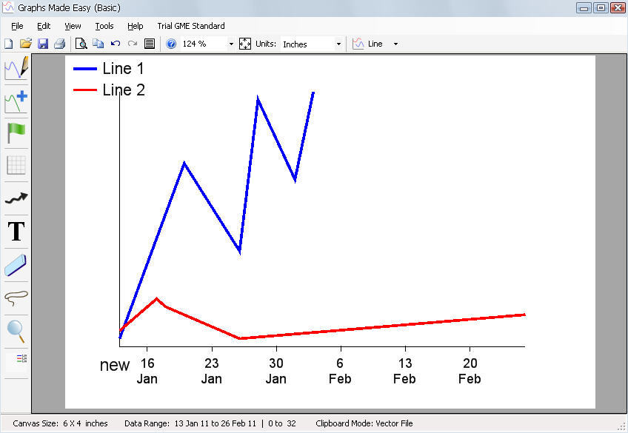Expand the zoom percentage dropdown
The height and width of the screenshot is (433, 628).
pyautogui.click(x=230, y=44)
